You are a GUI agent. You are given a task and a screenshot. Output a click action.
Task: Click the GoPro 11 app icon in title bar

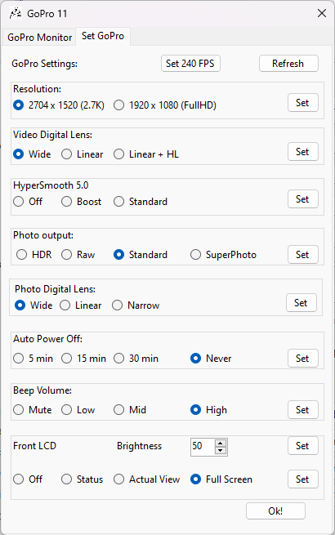(16, 14)
